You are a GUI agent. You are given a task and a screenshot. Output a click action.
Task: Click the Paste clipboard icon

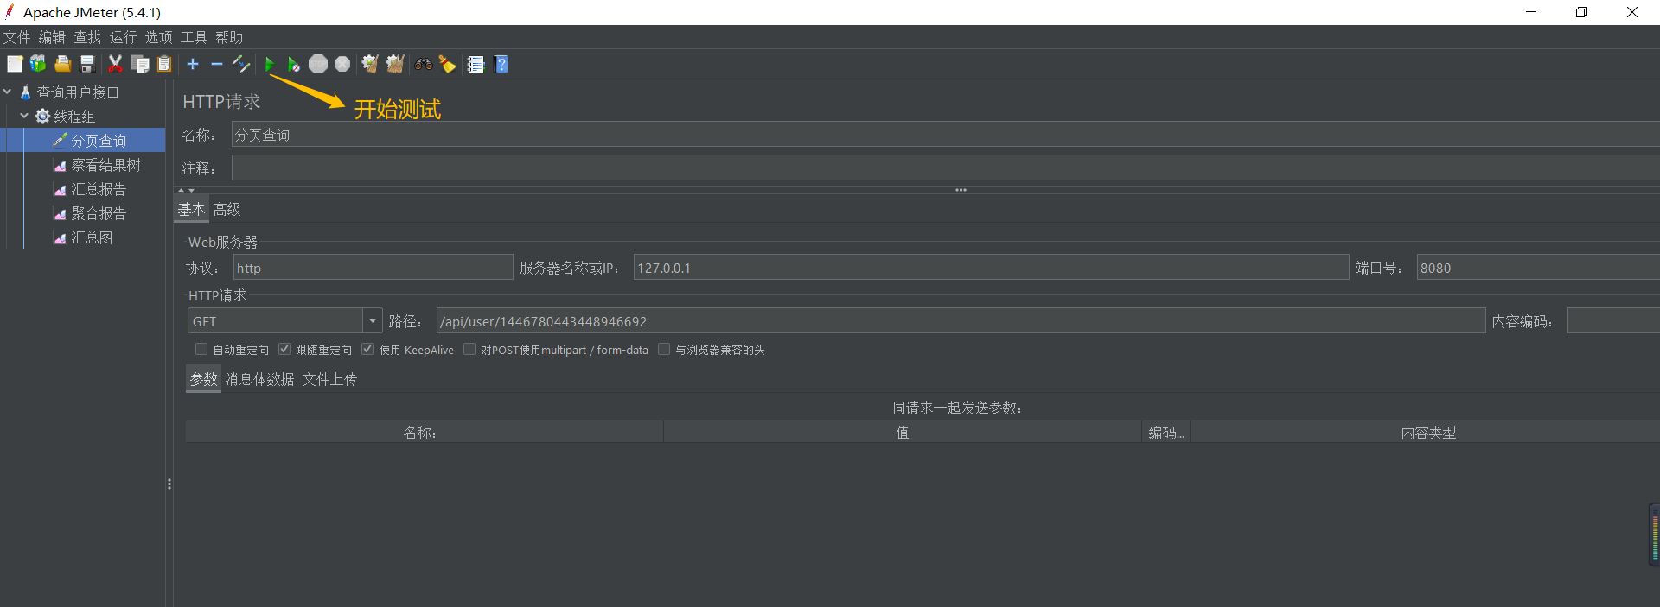164,64
